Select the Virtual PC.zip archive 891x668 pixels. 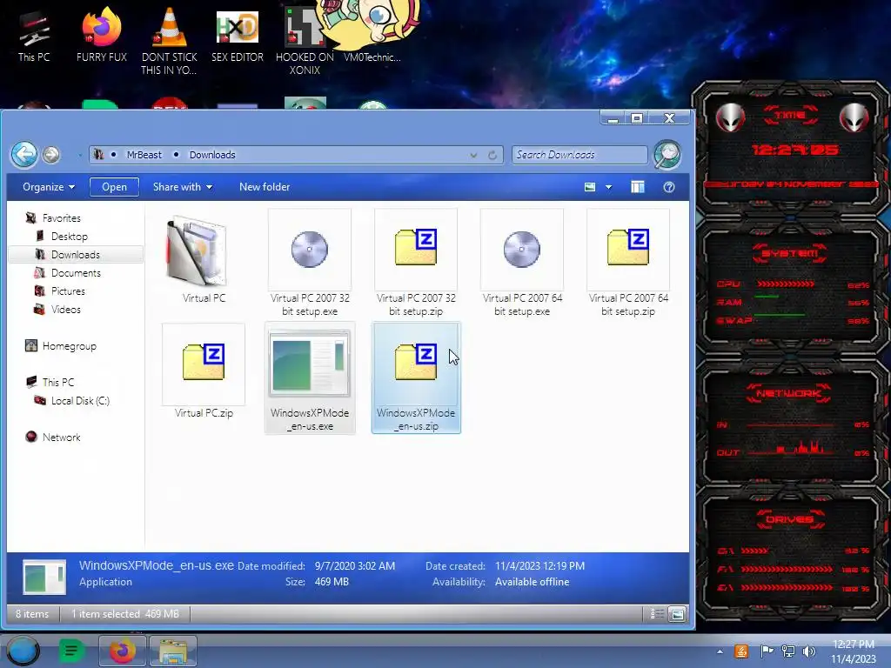click(204, 372)
